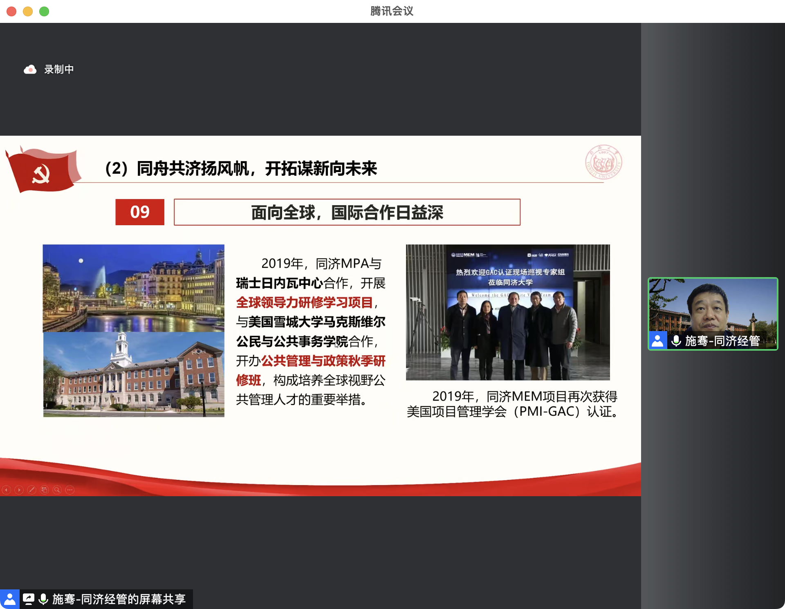
Task: Click the Tongji University seal logo
Action: 603,162
